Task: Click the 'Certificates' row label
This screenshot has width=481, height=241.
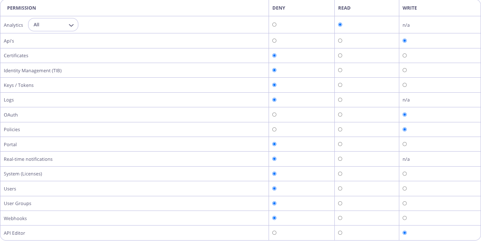Action: pos(16,56)
